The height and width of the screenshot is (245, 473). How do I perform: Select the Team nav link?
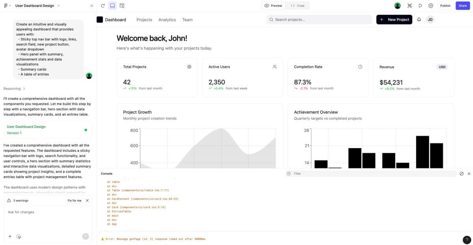pos(187,20)
